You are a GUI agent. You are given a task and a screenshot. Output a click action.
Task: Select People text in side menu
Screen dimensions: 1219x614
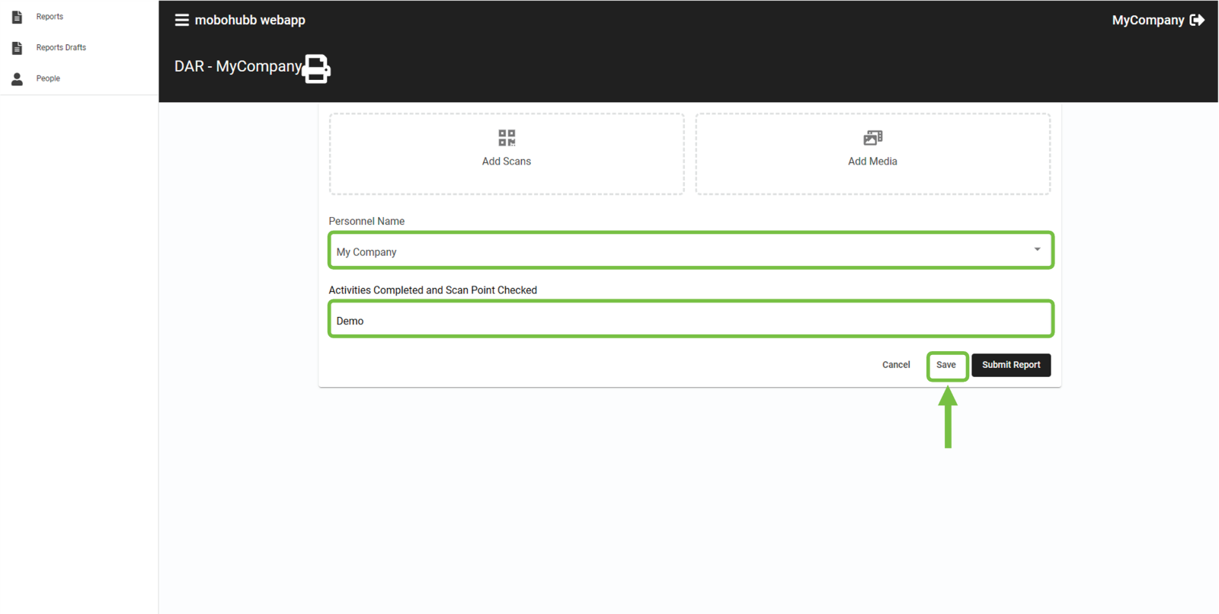[48, 78]
